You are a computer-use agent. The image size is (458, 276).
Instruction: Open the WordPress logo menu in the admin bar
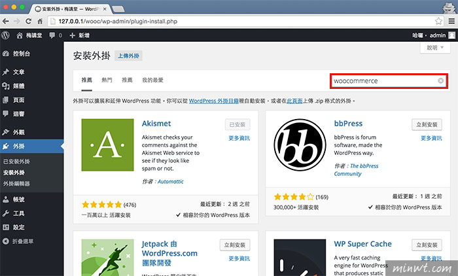coord(5,35)
